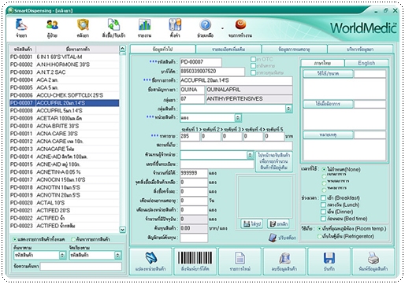Click the delete product trash can button
Image resolution: width=405 pixels, height=284 pixels.
pyautogui.click(x=284, y=261)
